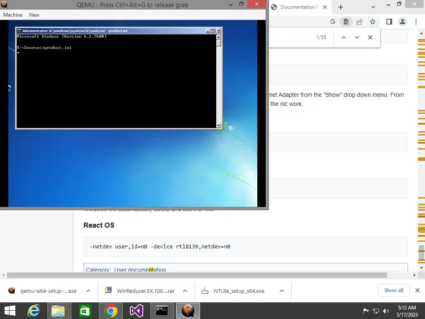Open volume tray icon

tap(386, 311)
